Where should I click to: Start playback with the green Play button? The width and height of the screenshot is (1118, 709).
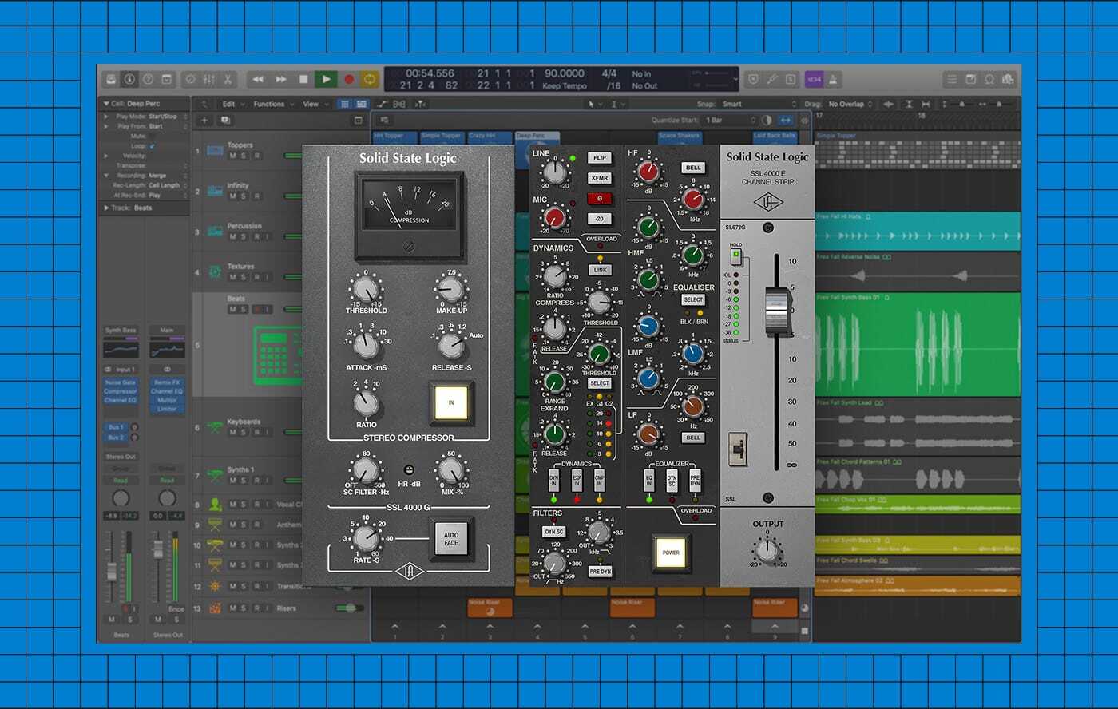[326, 79]
